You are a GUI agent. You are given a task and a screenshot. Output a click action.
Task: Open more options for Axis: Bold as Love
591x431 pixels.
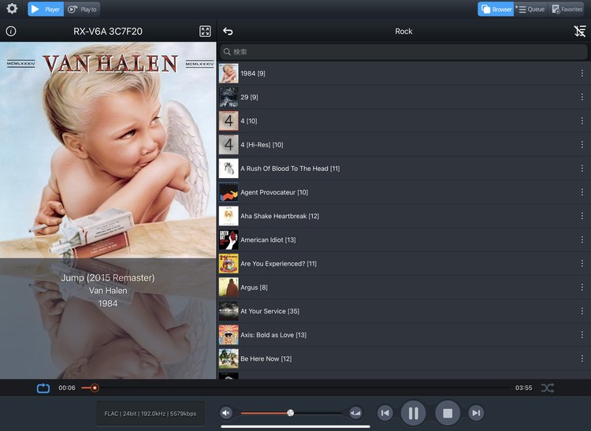pos(582,335)
